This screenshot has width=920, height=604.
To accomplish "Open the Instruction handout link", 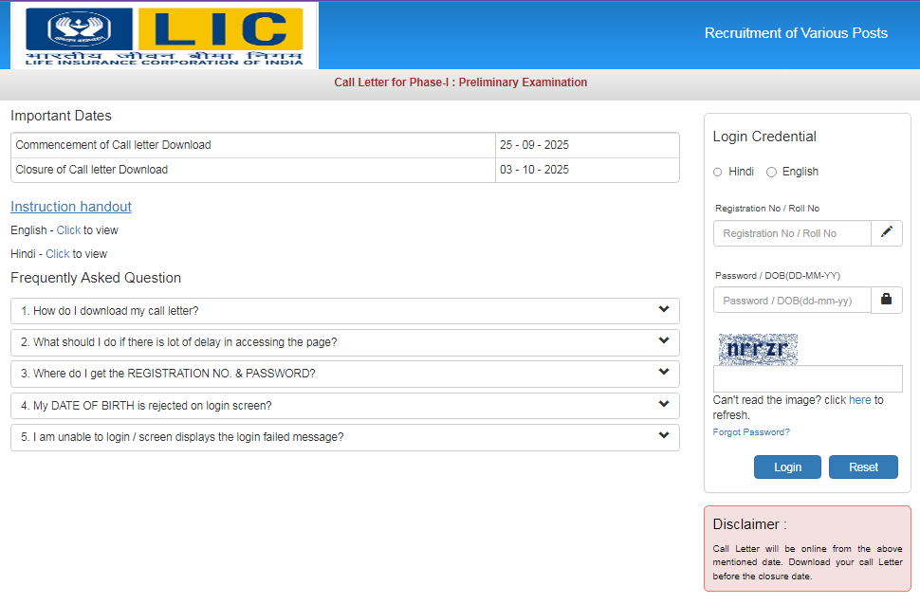I will (71, 207).
